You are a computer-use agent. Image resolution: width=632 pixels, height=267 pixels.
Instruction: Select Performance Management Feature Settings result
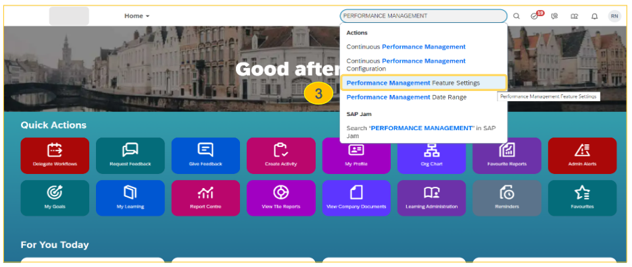(423, 83)
